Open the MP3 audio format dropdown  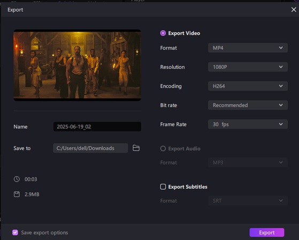pos(248,163)
